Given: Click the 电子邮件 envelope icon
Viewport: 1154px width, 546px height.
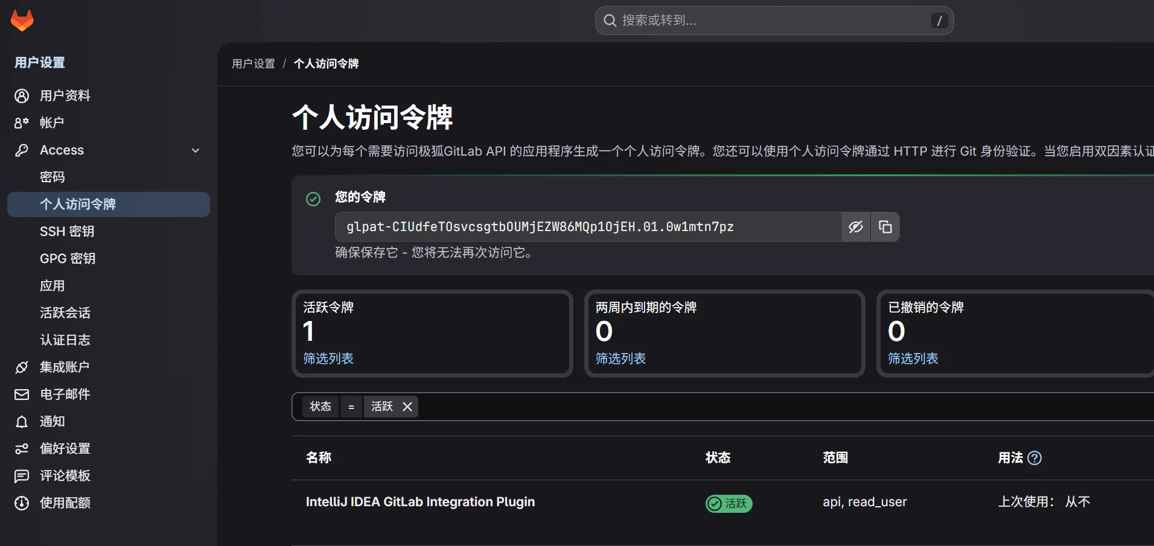Looking at the screenshot, I should (x=22, y=395).
